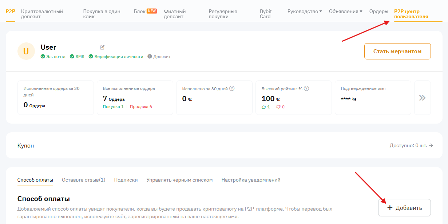Open the Управлять чёрным списком tab
Viewport: 448px width, 224px height.
point(179,180)
